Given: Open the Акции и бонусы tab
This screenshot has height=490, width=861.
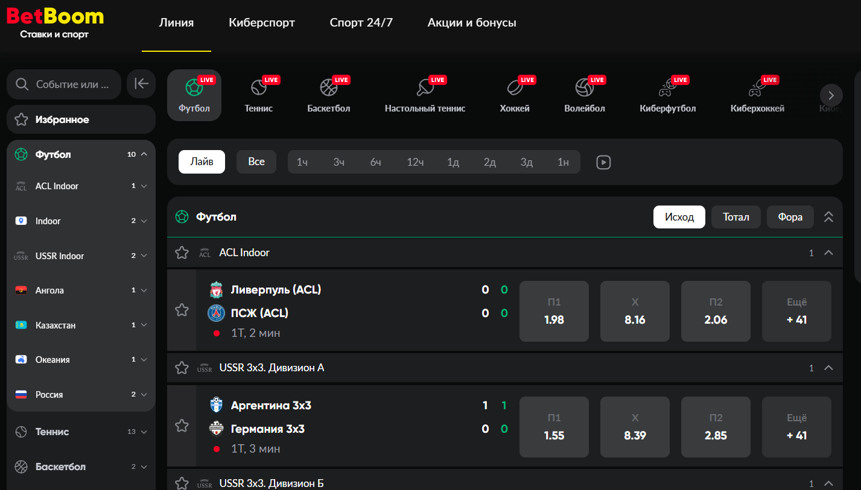Looking at the screenshot, I should click(x=472, y=23).
